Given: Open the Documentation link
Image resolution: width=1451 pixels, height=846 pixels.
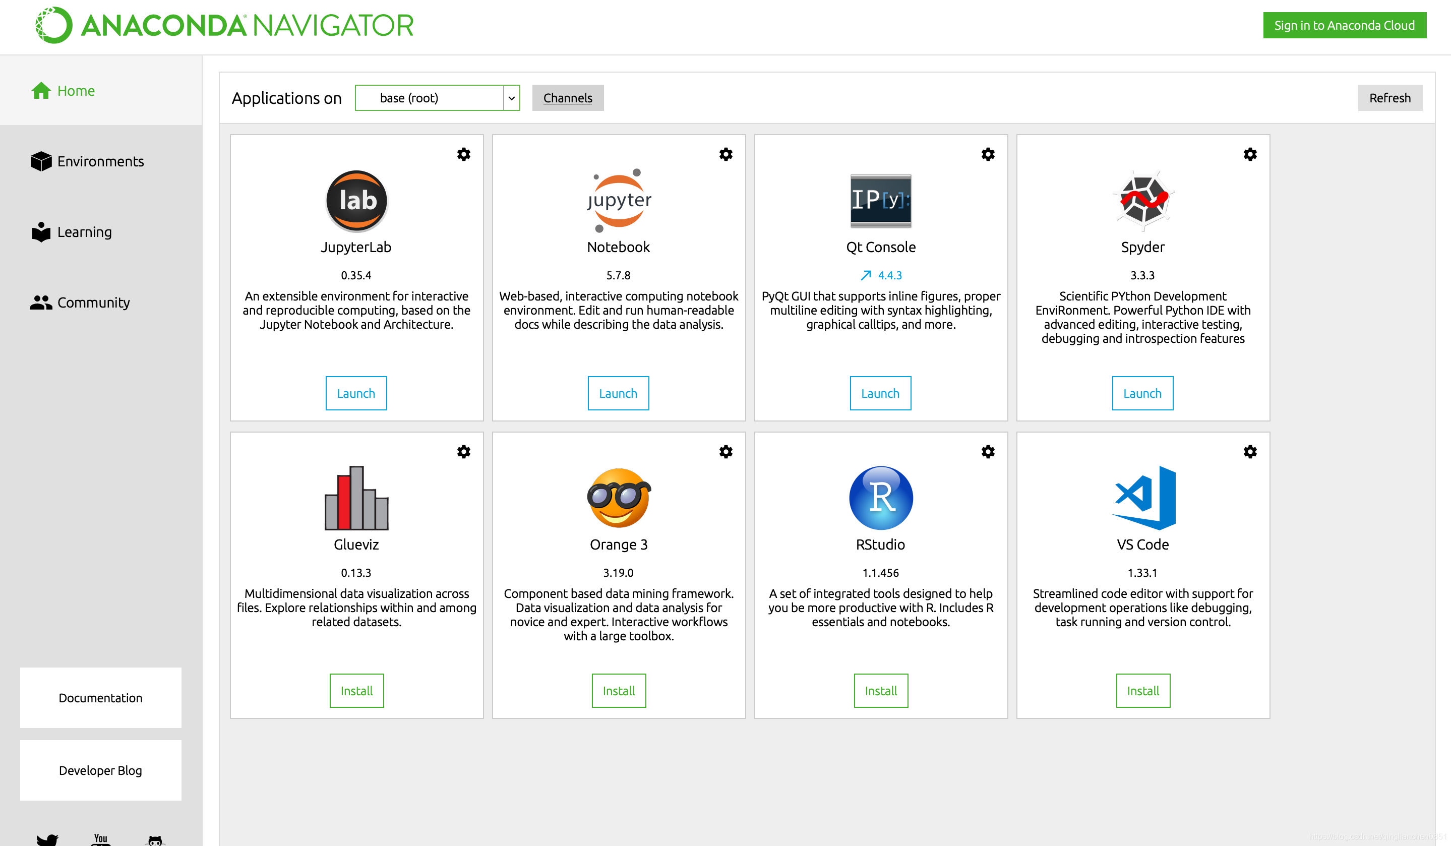Looking at the screenshot, I should [101, 697].
